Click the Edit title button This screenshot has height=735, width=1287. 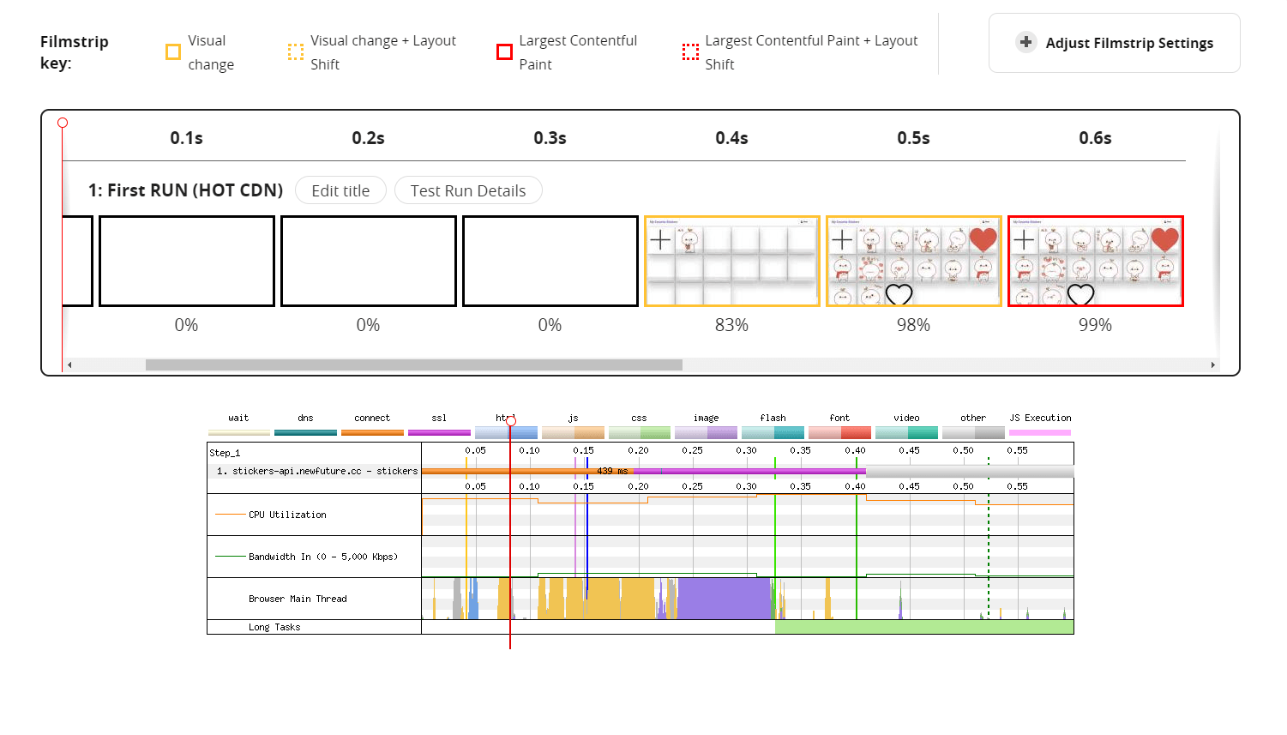(x=340, y=190)
